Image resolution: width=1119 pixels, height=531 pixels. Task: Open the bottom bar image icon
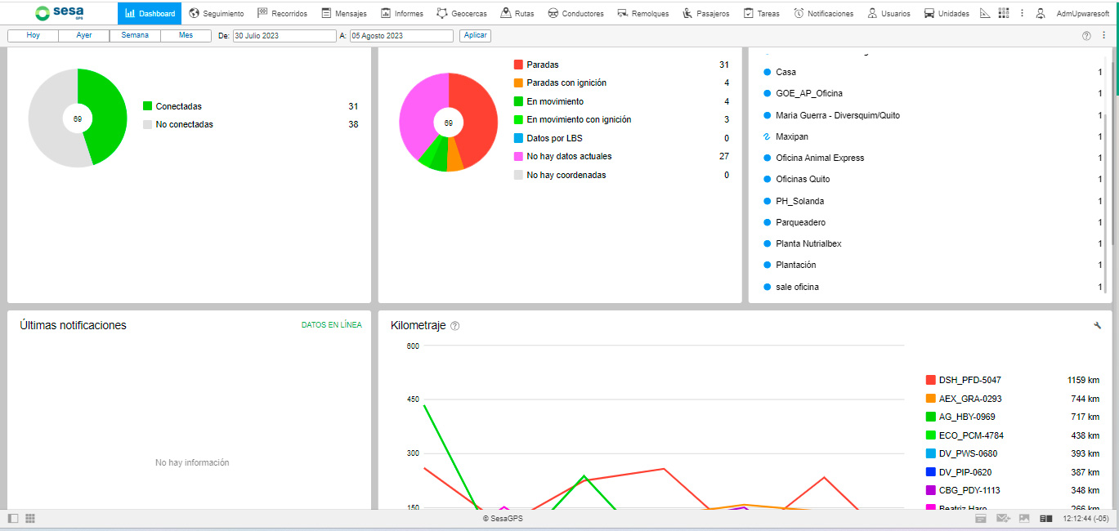tap(1024, 519)
